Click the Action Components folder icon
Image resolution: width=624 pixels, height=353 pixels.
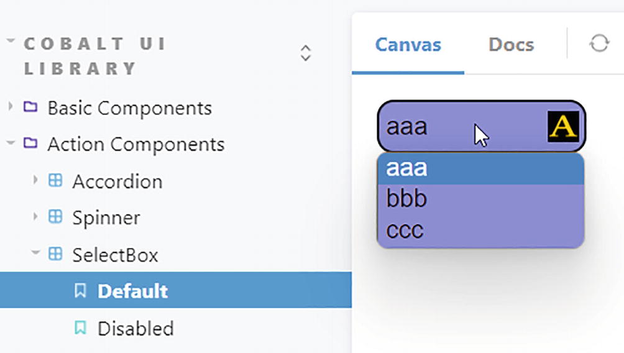click(x=30, y=144)
